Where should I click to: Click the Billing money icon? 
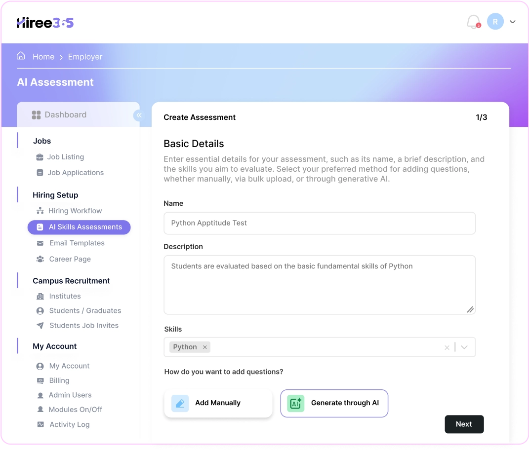(40, 381)
